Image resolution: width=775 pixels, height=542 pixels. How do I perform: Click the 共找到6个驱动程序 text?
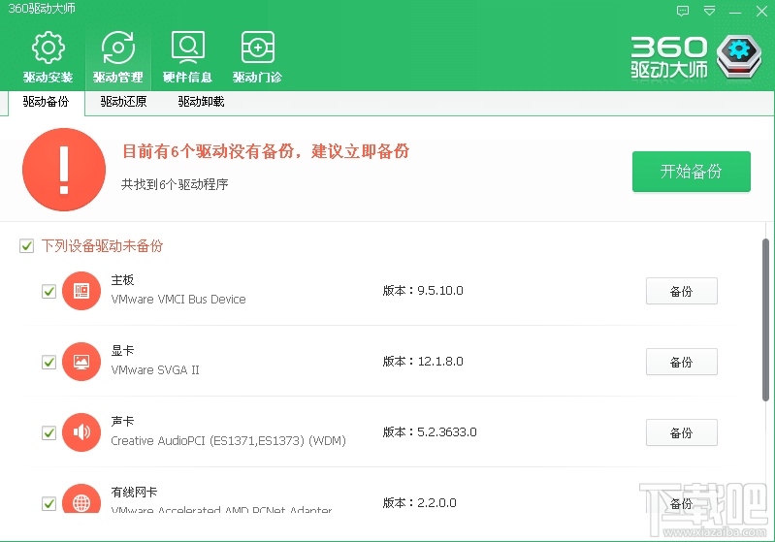point(175,184)
